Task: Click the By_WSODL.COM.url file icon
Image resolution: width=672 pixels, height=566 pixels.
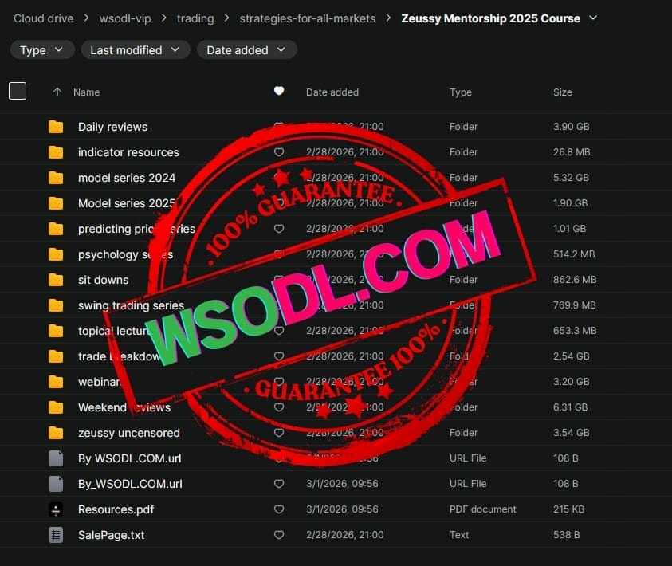Action: pos(56,484)
